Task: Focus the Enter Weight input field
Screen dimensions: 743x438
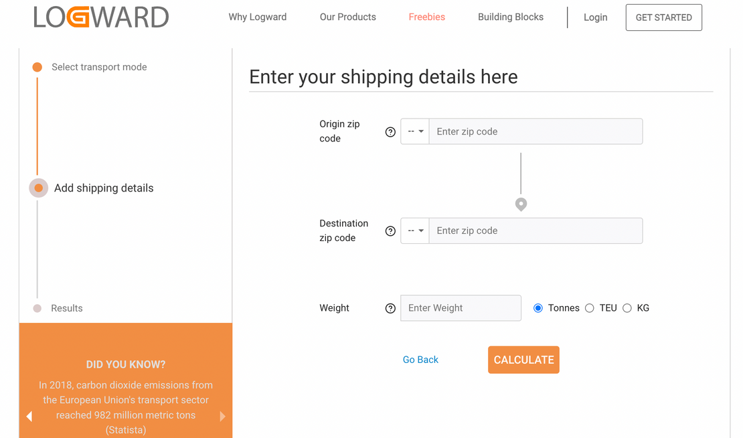Action: coord(461,308)
